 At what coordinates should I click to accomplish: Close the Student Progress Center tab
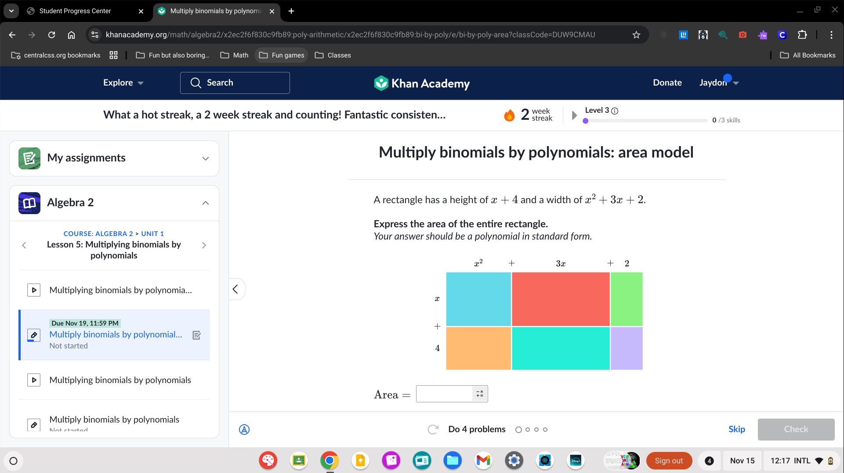(141, 11)
